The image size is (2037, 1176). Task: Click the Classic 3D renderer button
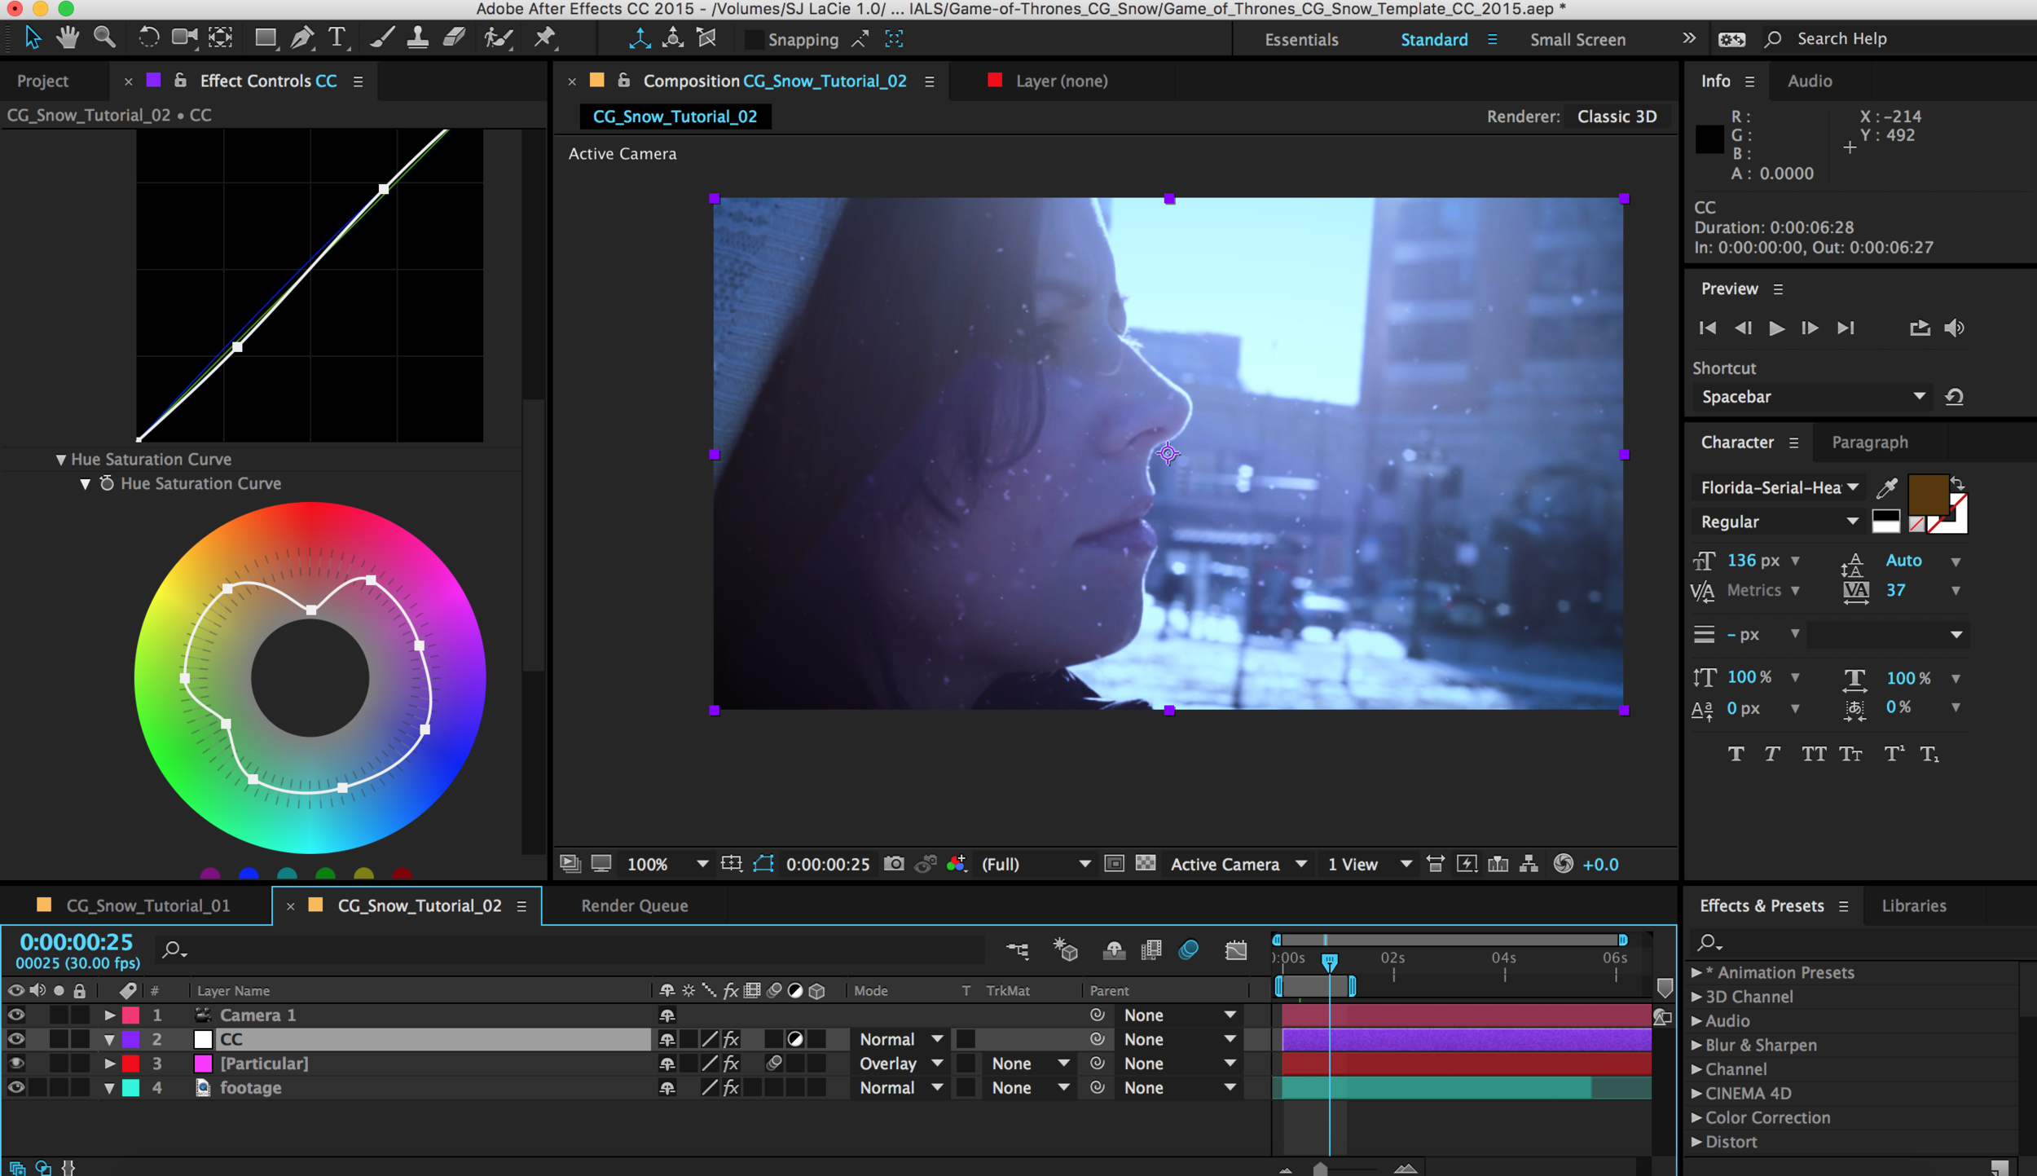[x=1617, y=116]
